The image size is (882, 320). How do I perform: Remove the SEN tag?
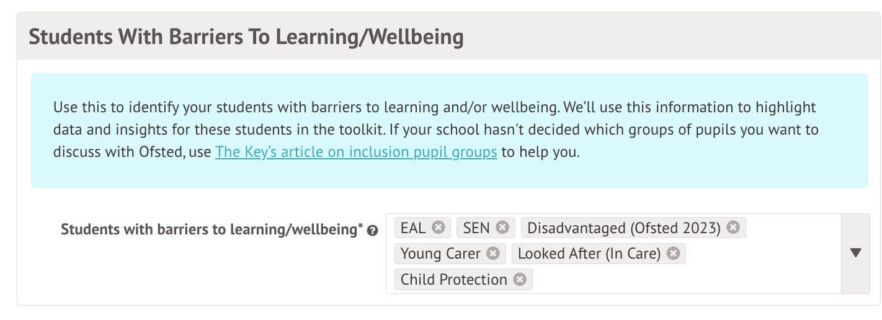(x=502, y=228)
